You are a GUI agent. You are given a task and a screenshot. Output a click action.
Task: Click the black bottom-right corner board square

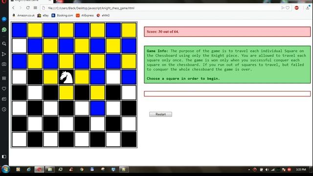coord(129,139)
